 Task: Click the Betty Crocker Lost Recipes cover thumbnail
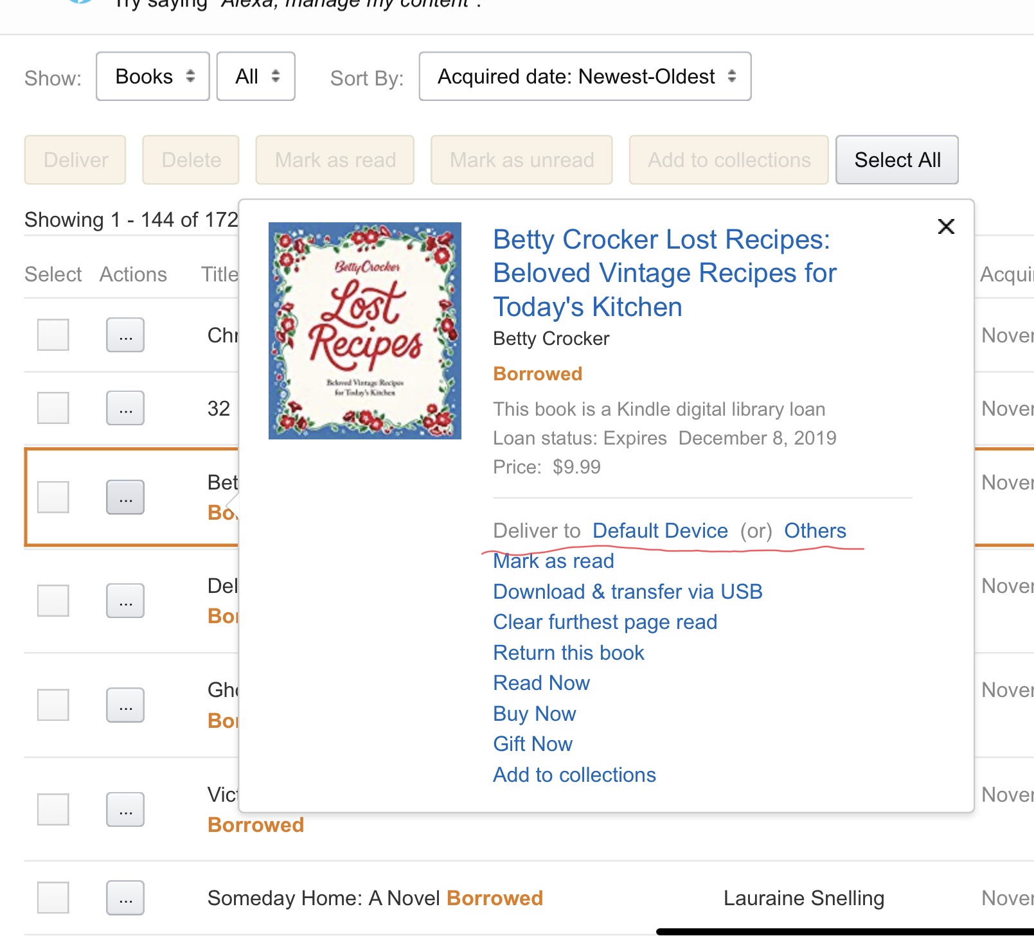click(x=364, y=331)
